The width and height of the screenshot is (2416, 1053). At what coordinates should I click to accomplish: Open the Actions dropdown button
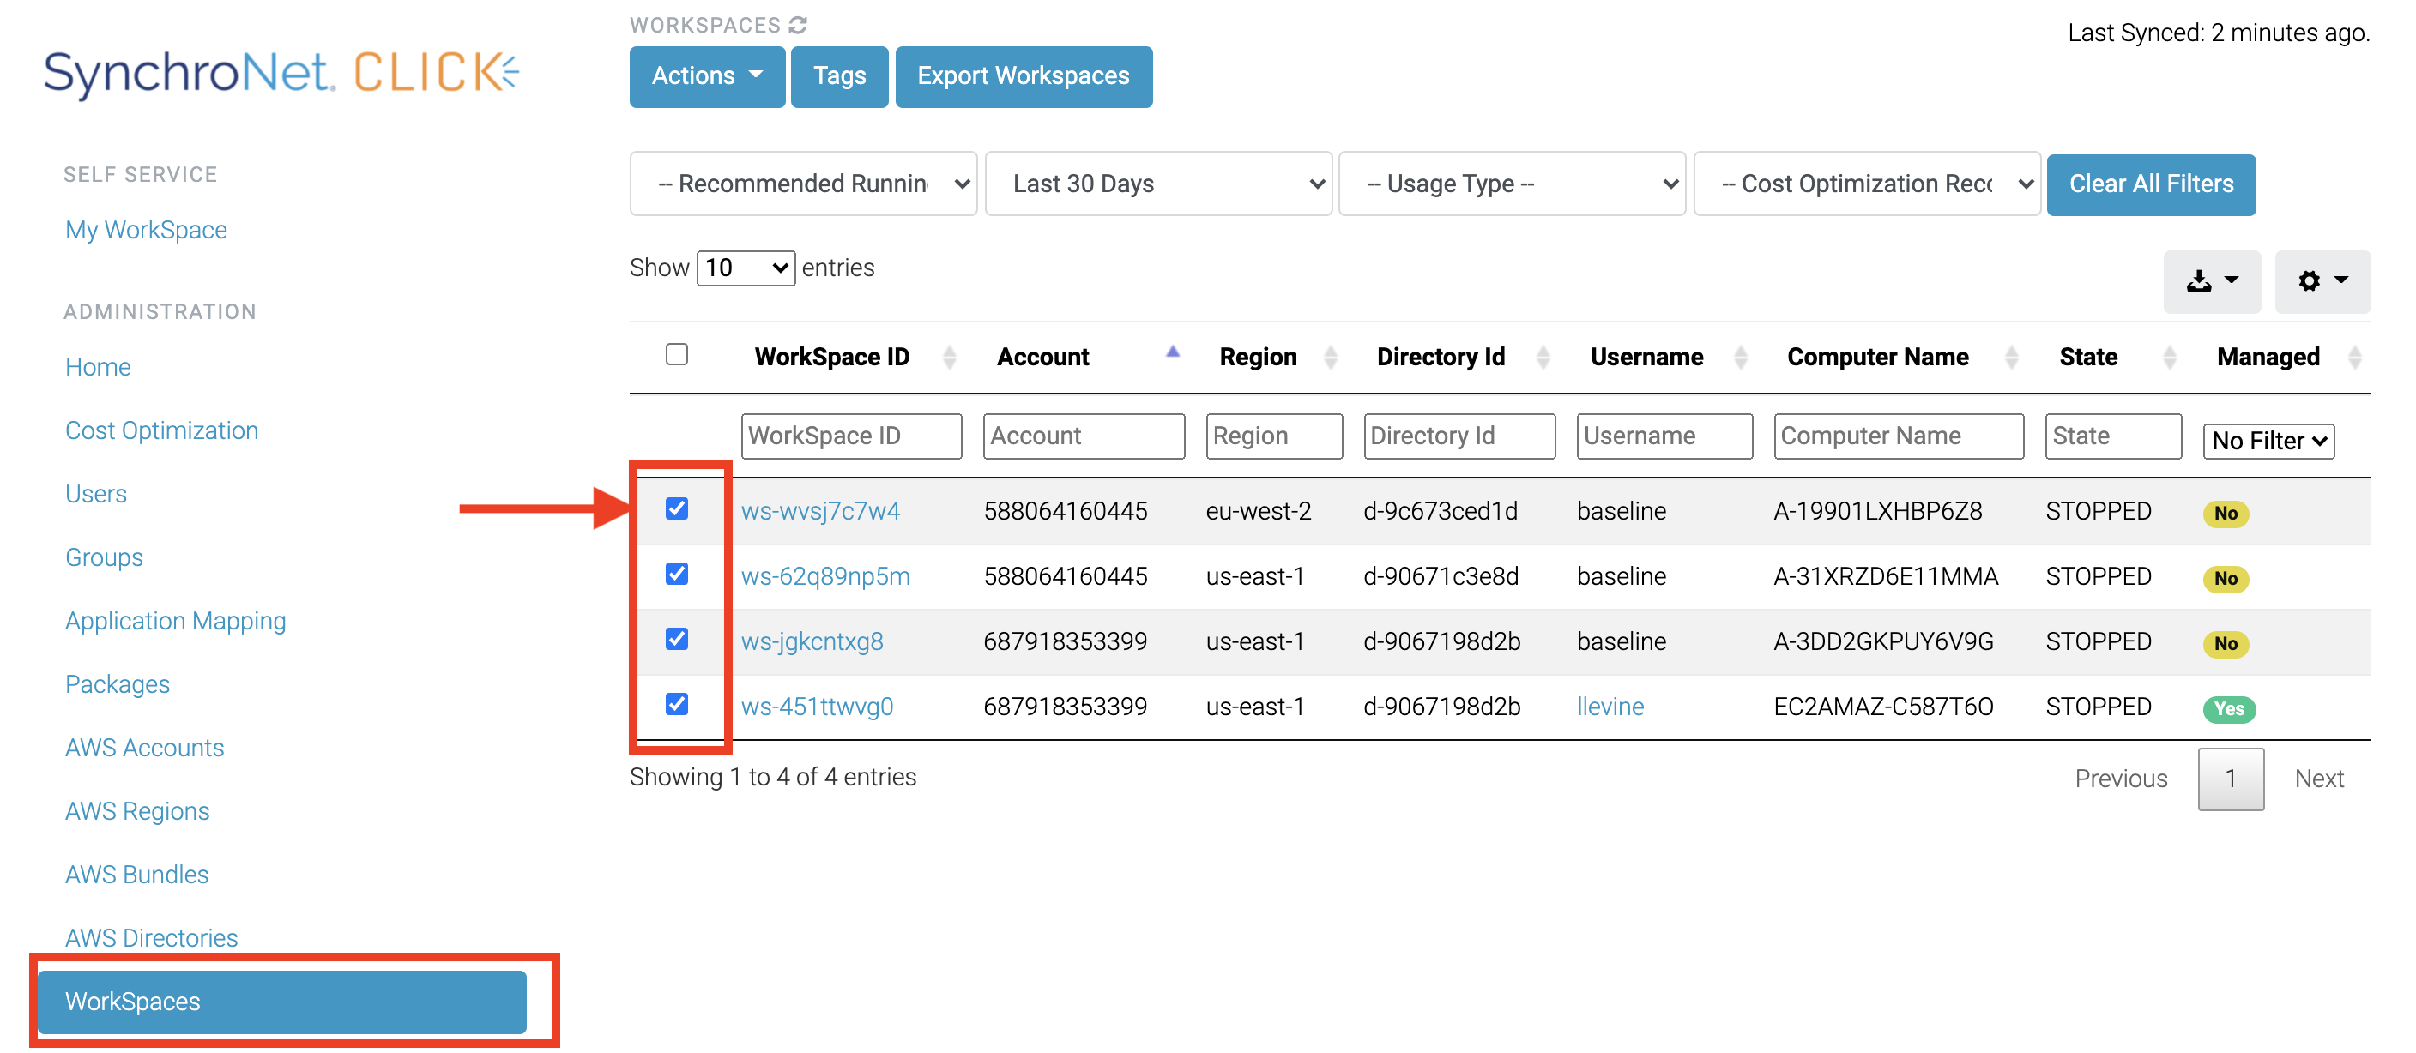[707, 77]
